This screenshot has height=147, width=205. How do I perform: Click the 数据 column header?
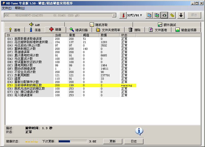tap(109, 35)
